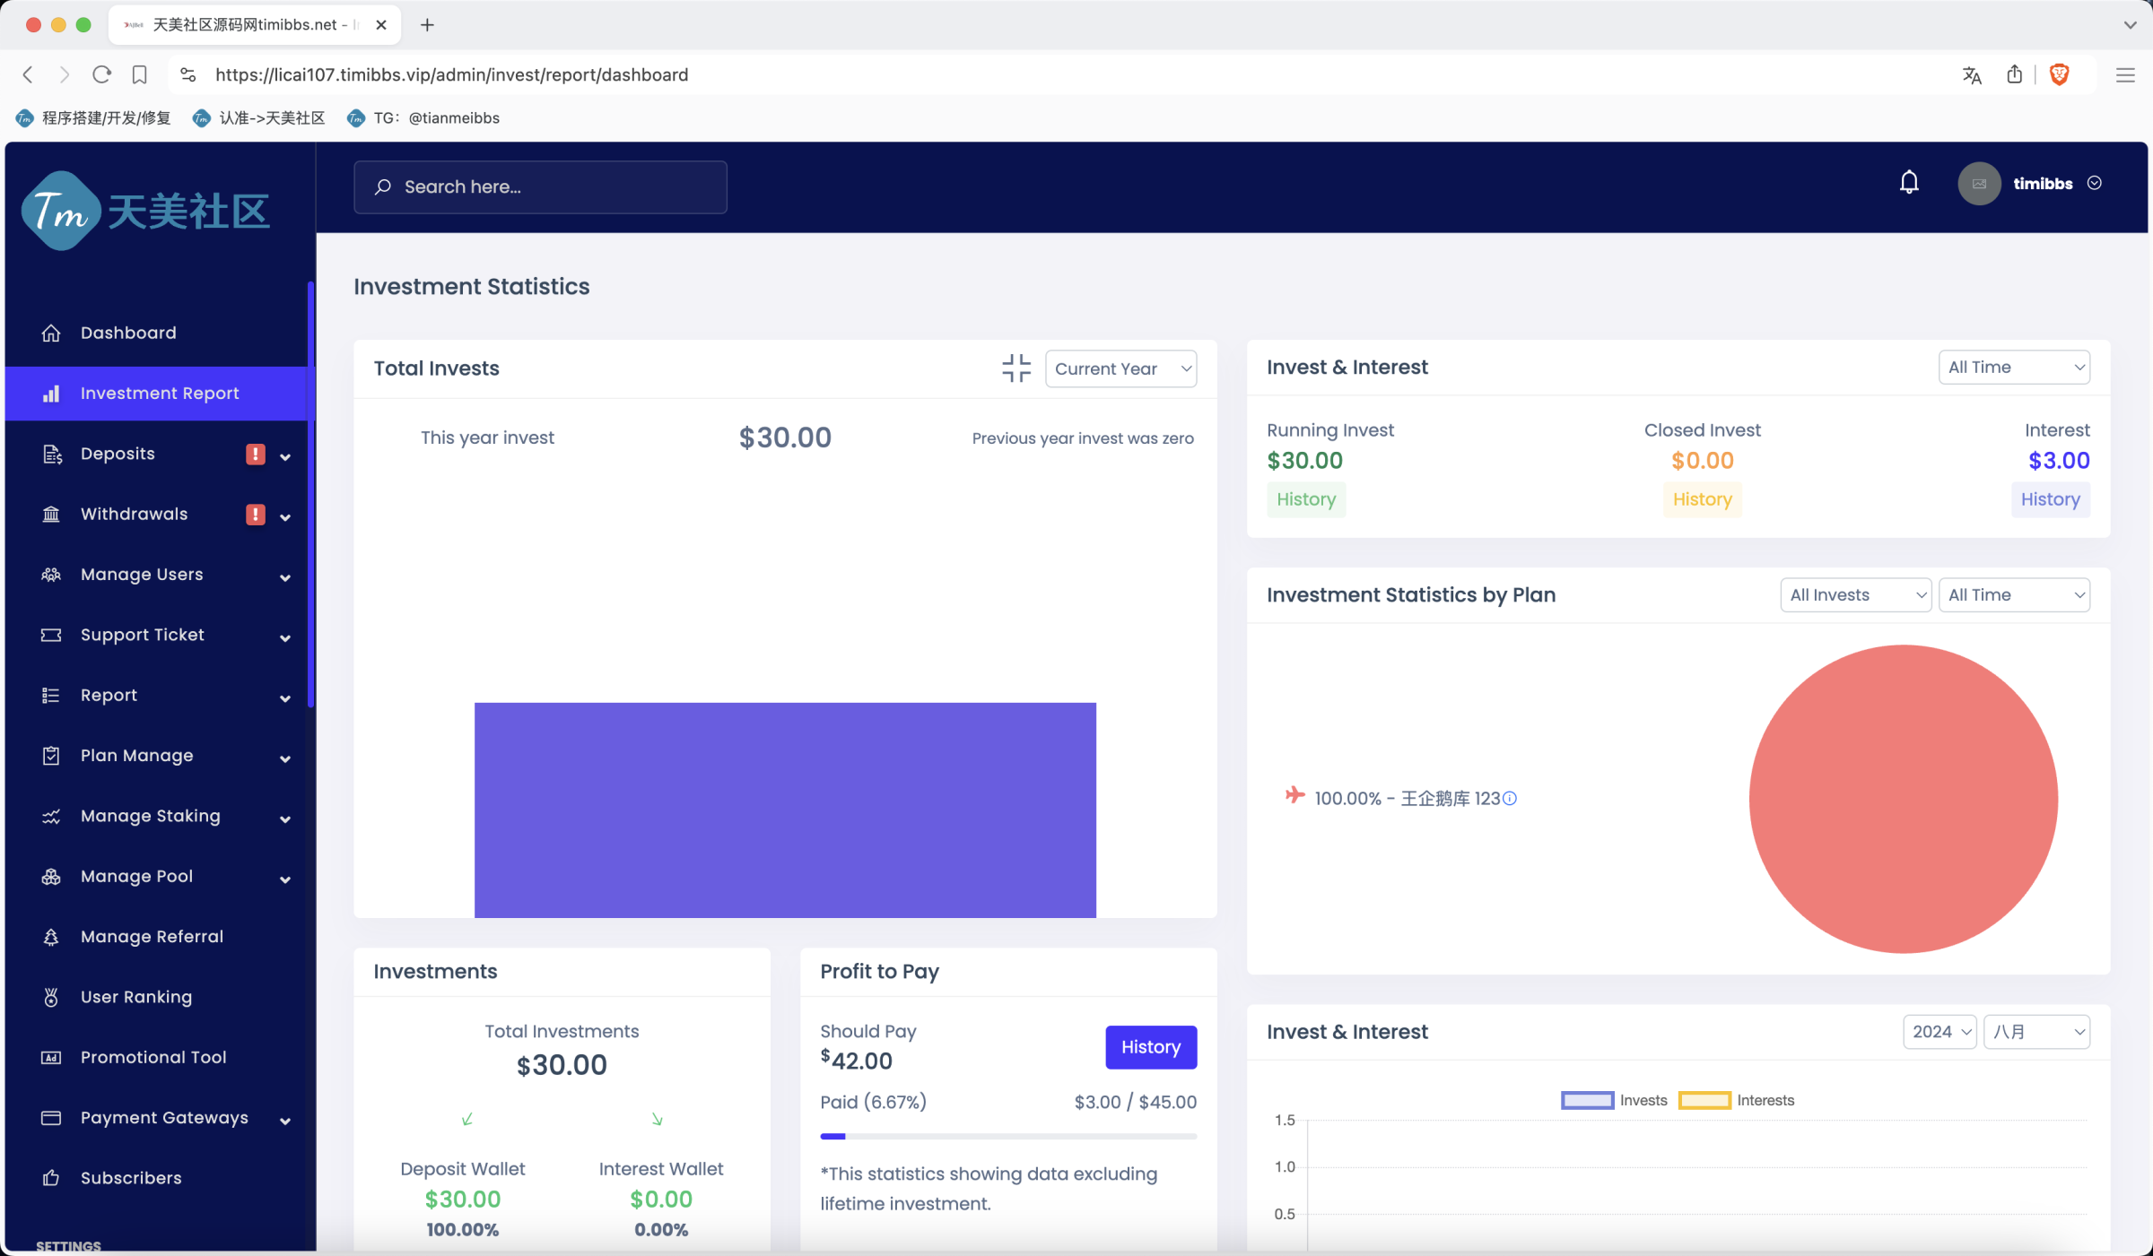The width and height of the screenshot is (2153, 1256).
Task: Click the notification bell icon
Action: point(1909,183)
